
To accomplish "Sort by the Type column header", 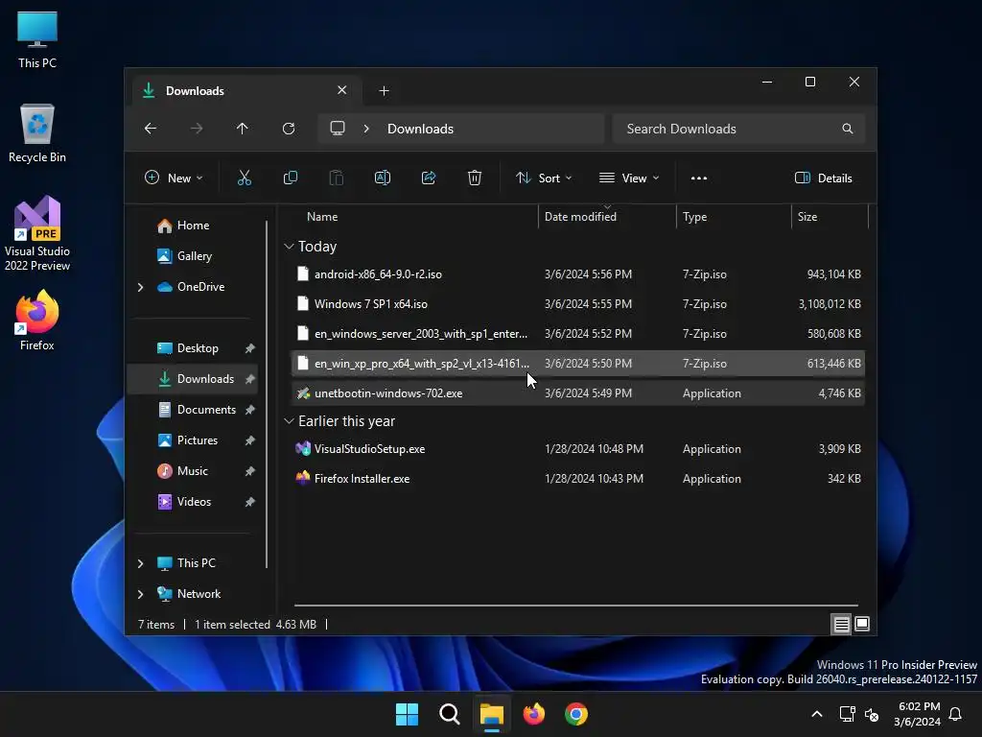I will [734, 217].
